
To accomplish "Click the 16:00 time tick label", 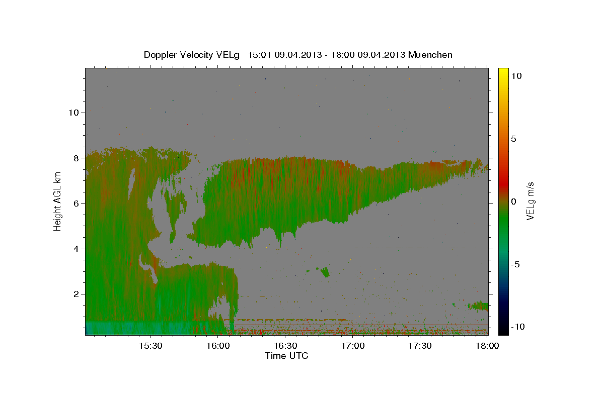I will (x=218, y=346).
